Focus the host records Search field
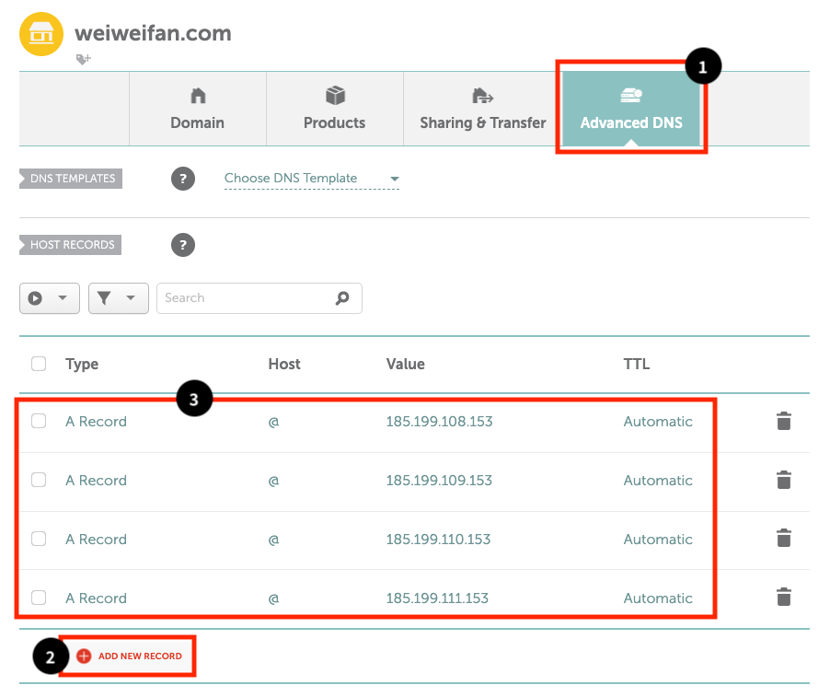The image size is (830, 697). point(244,298)
